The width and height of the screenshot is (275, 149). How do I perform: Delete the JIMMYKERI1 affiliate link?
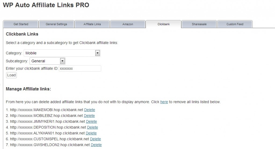coord(91,121)
